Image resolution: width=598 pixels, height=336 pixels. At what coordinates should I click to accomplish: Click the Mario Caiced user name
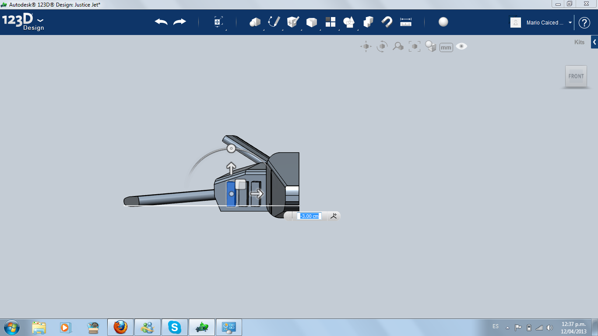(545, 23)
